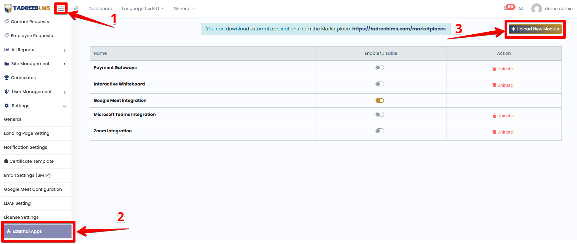
Task: Expand Site Management chevron
Action: [x=65, y=64]
